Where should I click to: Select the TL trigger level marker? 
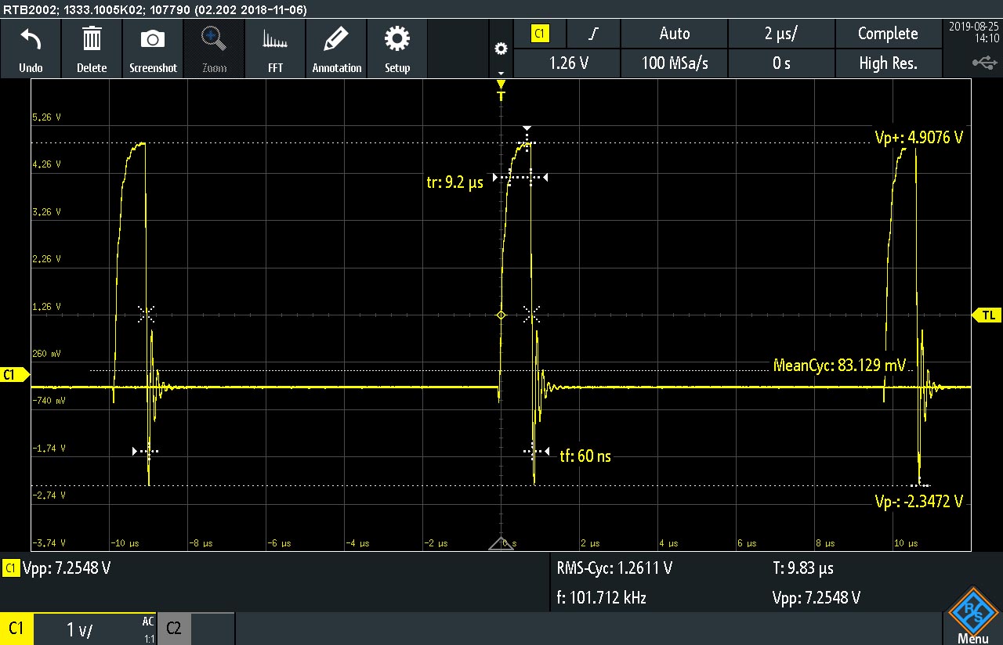pyautogui.click(x=987, y=315)
